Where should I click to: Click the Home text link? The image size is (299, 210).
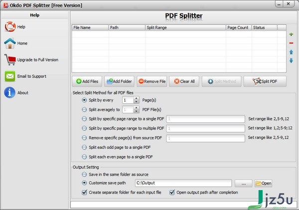pos(22,43)
